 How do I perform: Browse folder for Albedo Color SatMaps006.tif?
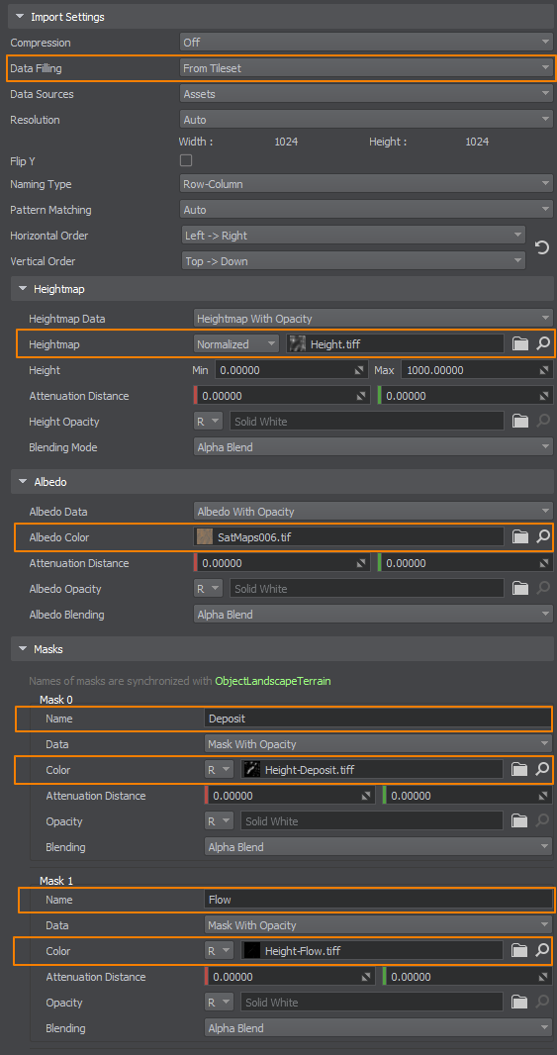pyautogui.click(x=520, y=536)
